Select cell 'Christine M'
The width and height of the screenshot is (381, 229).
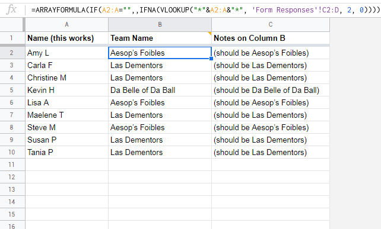coord(66,78)
